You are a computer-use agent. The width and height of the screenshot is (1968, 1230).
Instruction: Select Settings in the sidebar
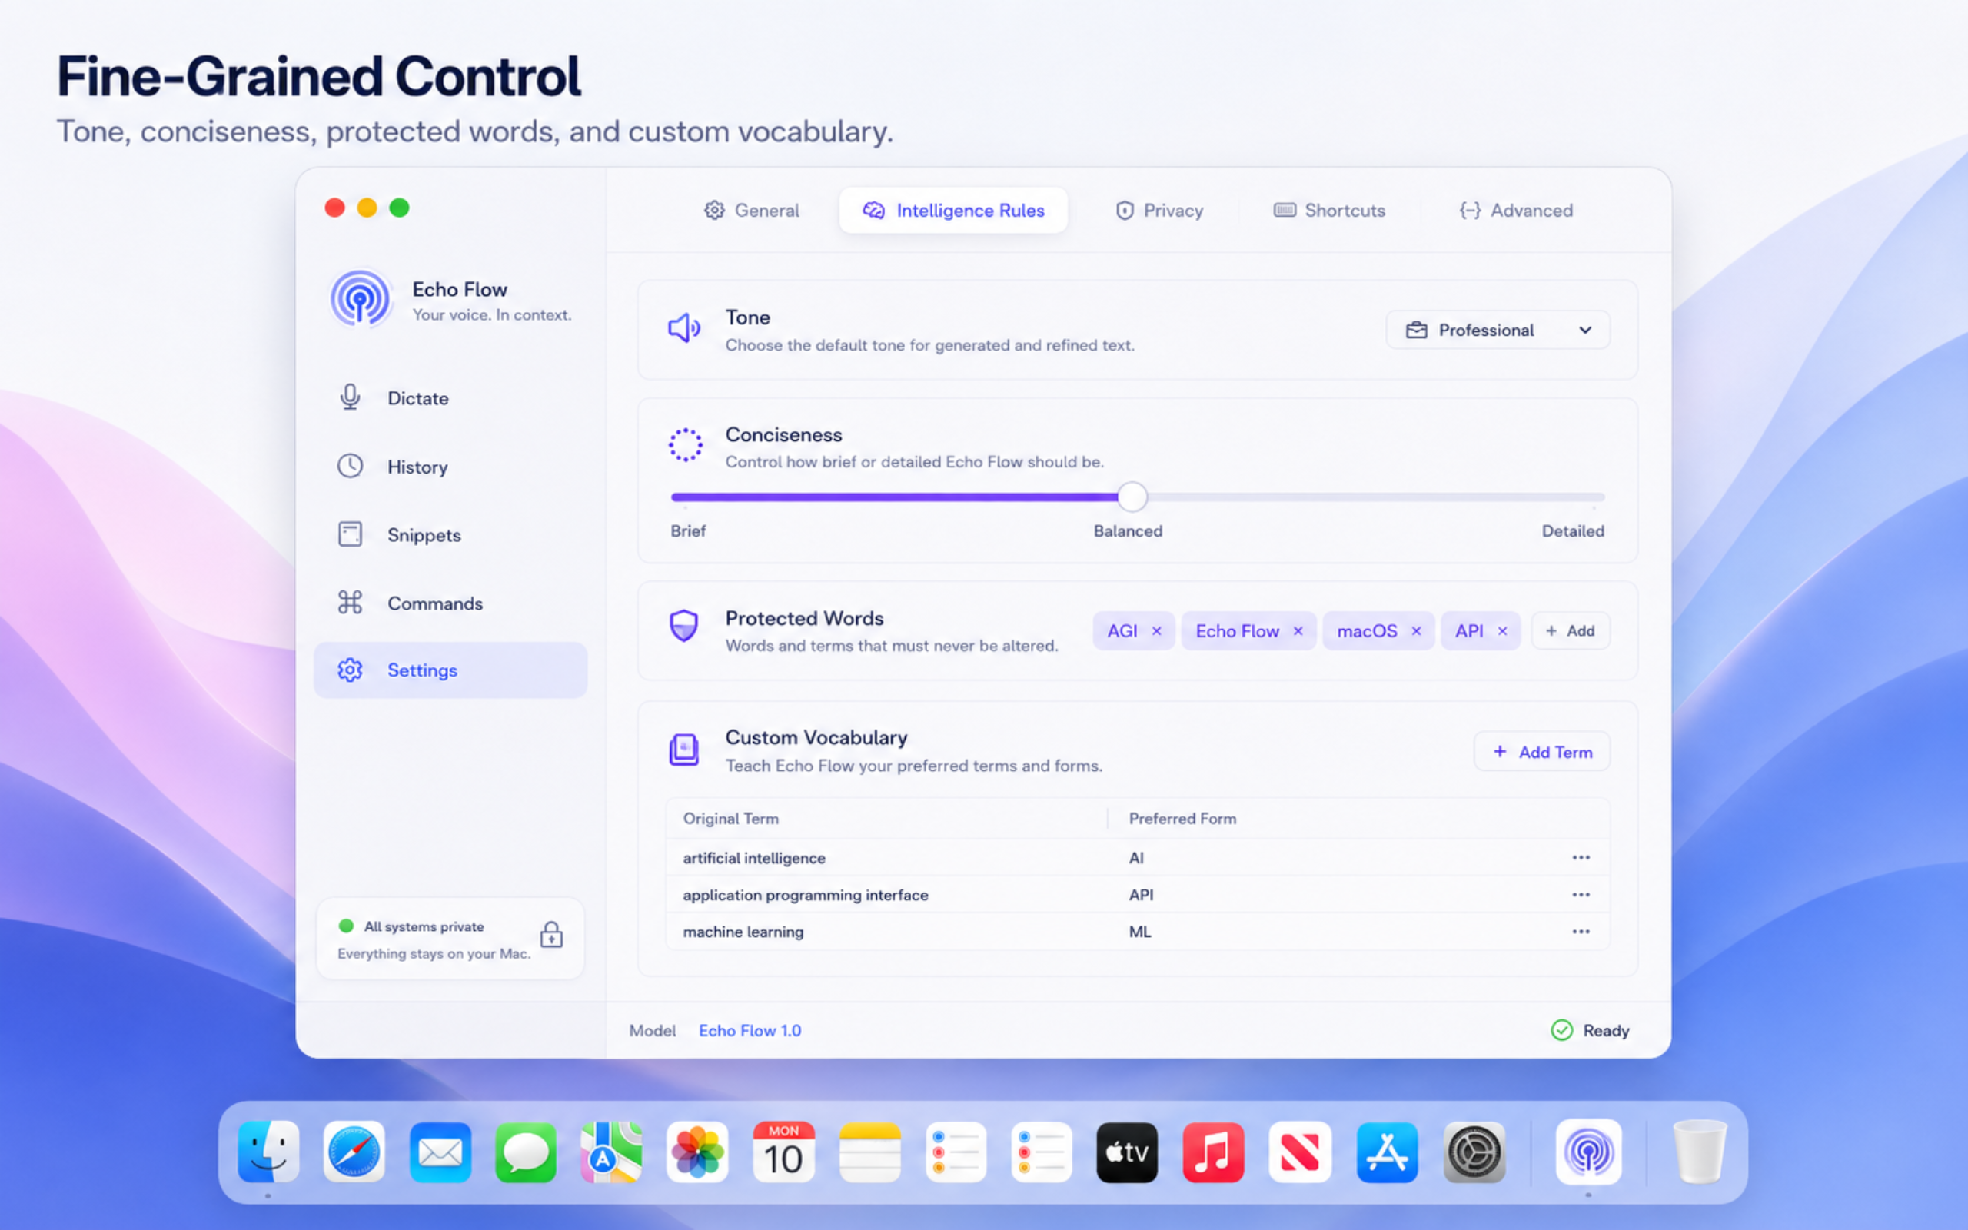450,670
